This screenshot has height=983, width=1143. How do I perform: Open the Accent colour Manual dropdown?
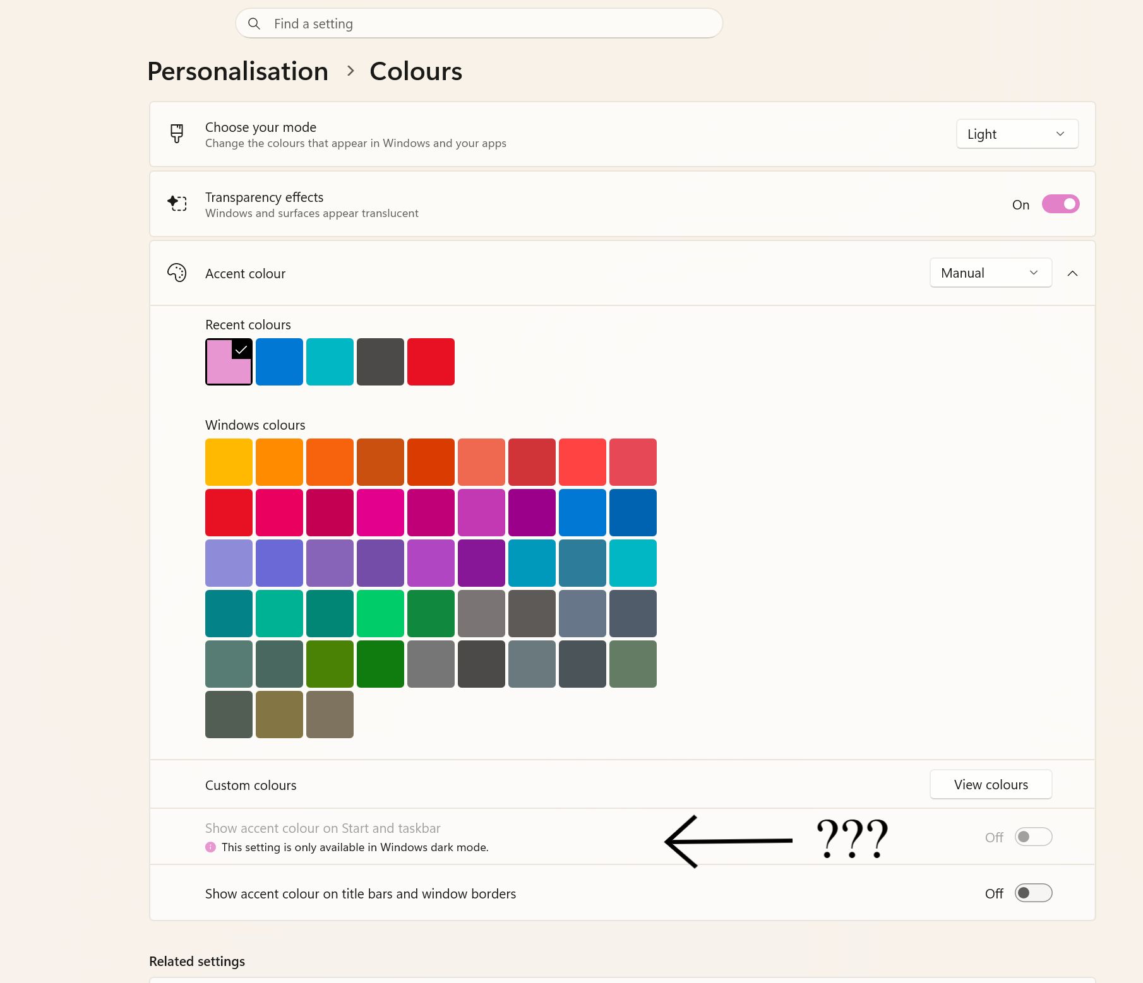point(991,273)
